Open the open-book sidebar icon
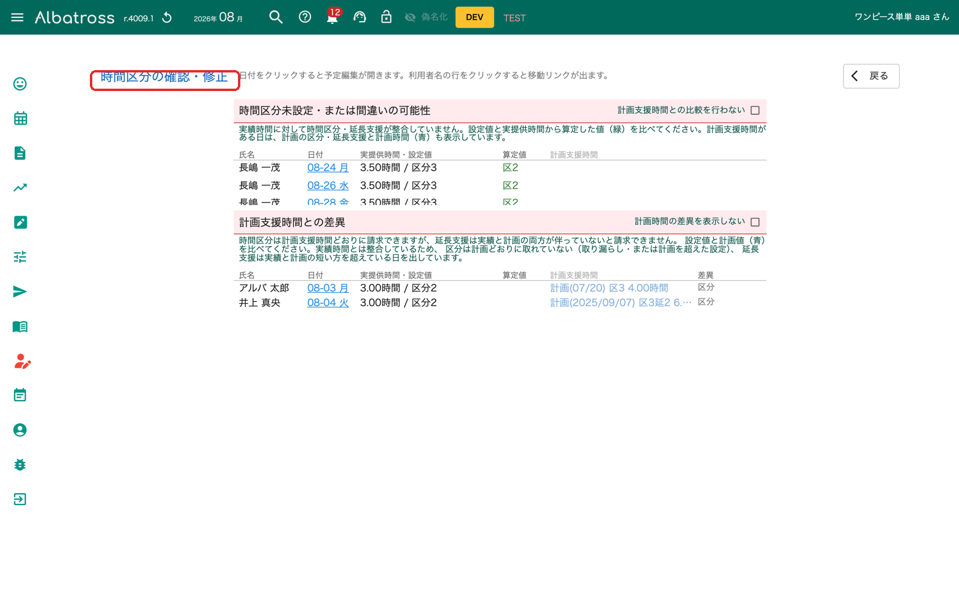 coord(20,326)
